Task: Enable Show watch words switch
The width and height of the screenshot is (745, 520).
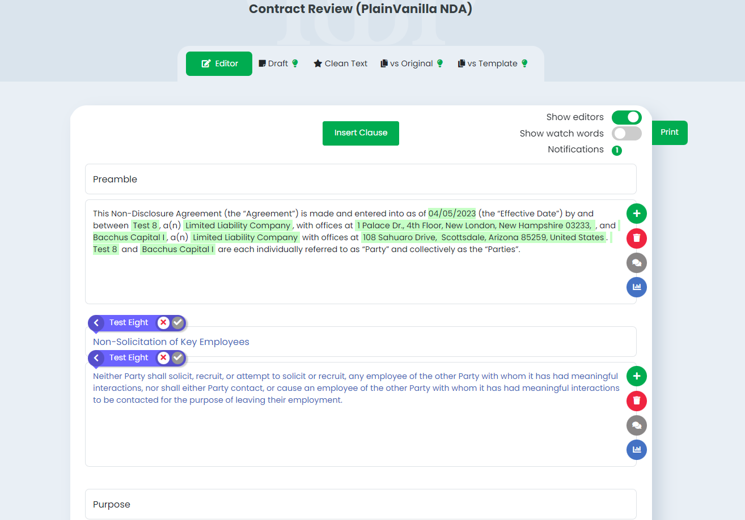Action: pos(626,134)
